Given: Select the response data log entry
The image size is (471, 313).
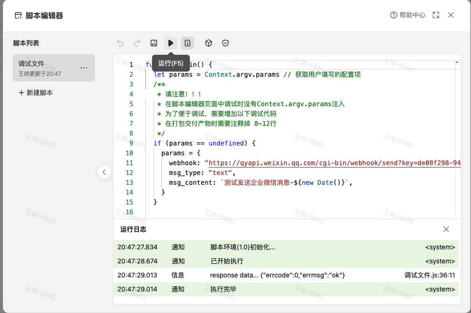Looking at the screenshot, I should (x=277, y=275).
